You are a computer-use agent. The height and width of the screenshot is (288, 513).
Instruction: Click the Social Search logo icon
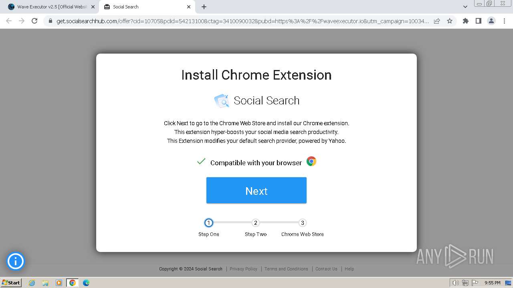(x=222, y=101)
